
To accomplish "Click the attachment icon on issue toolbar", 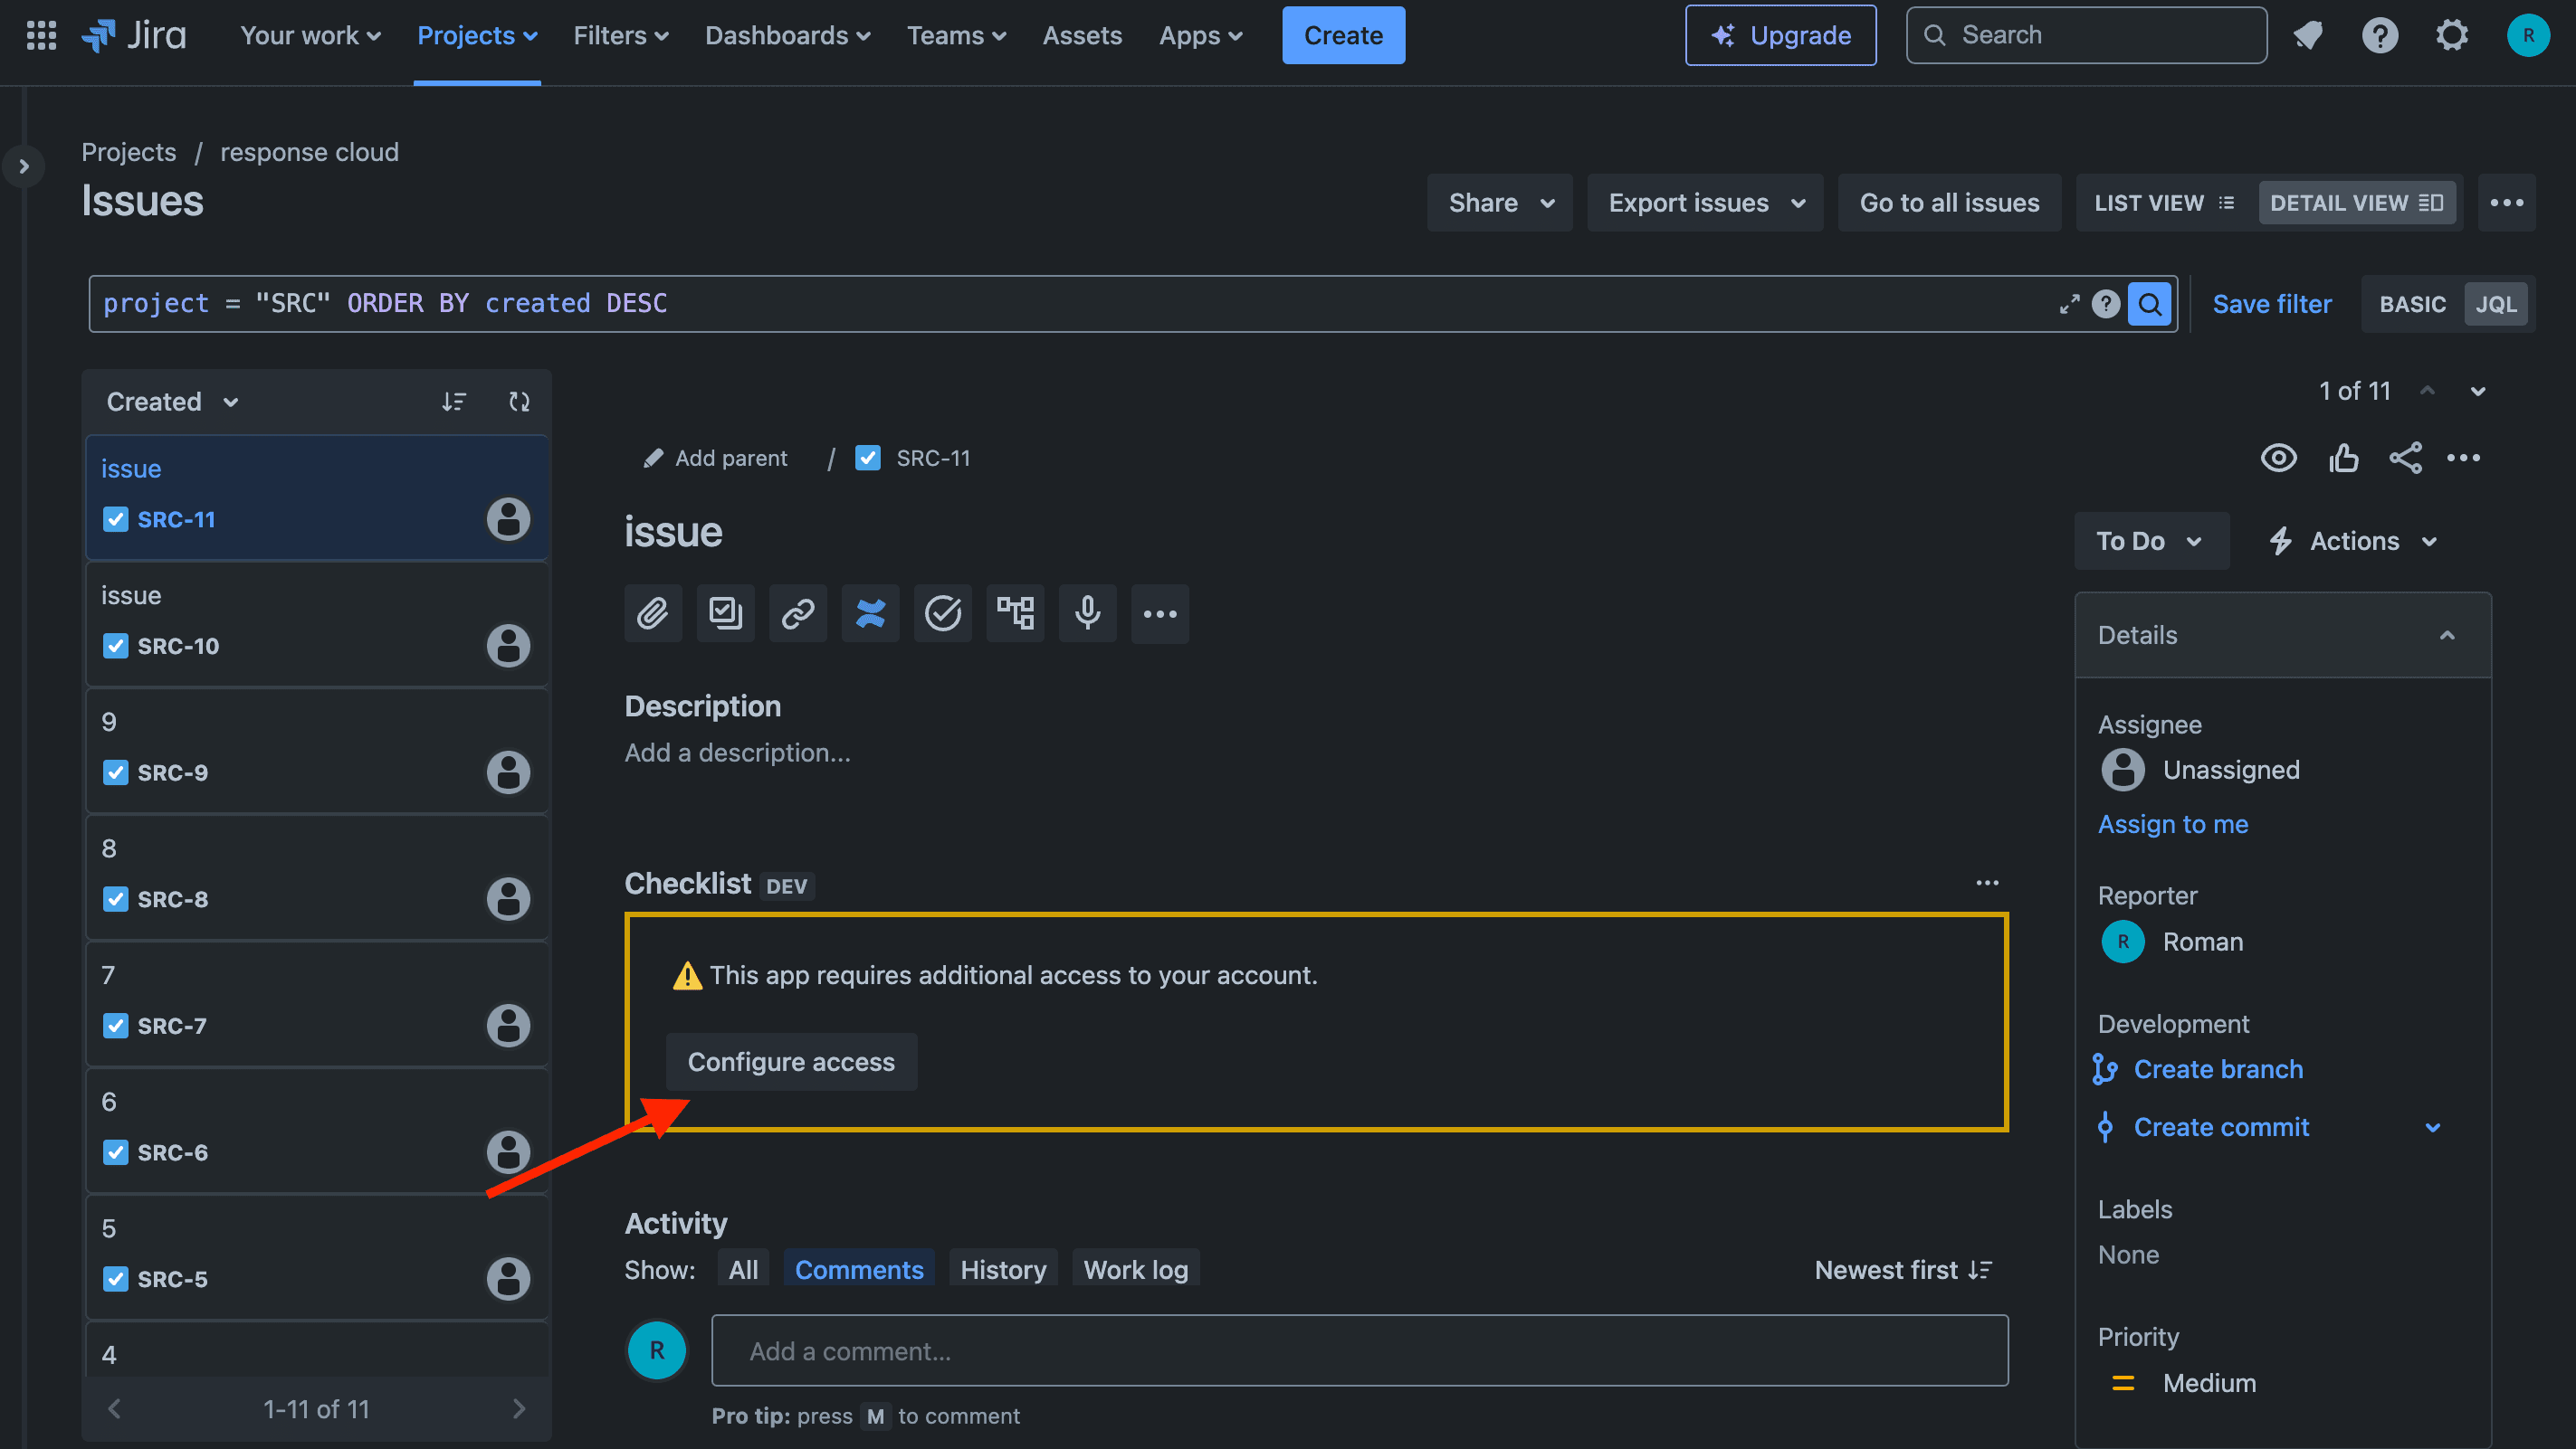I will [651, 611].
